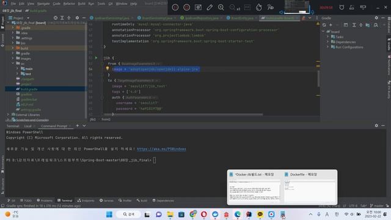Viewport: 391px width, 220px height.
Task: Open the Problems tool window button
Action: pos(45,200)
